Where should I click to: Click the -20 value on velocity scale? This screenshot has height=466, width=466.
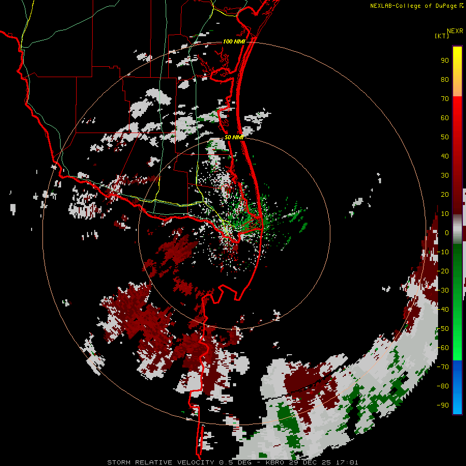pos(443,271)
